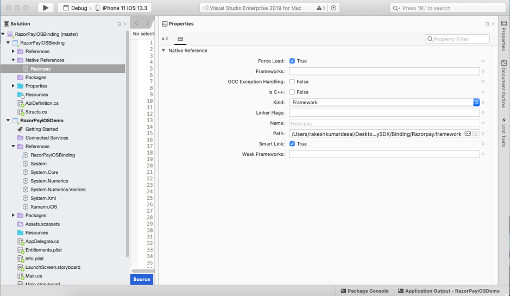Click the Linker Flags input field
This screenshot has height=296, width=510.
point(384,113)
